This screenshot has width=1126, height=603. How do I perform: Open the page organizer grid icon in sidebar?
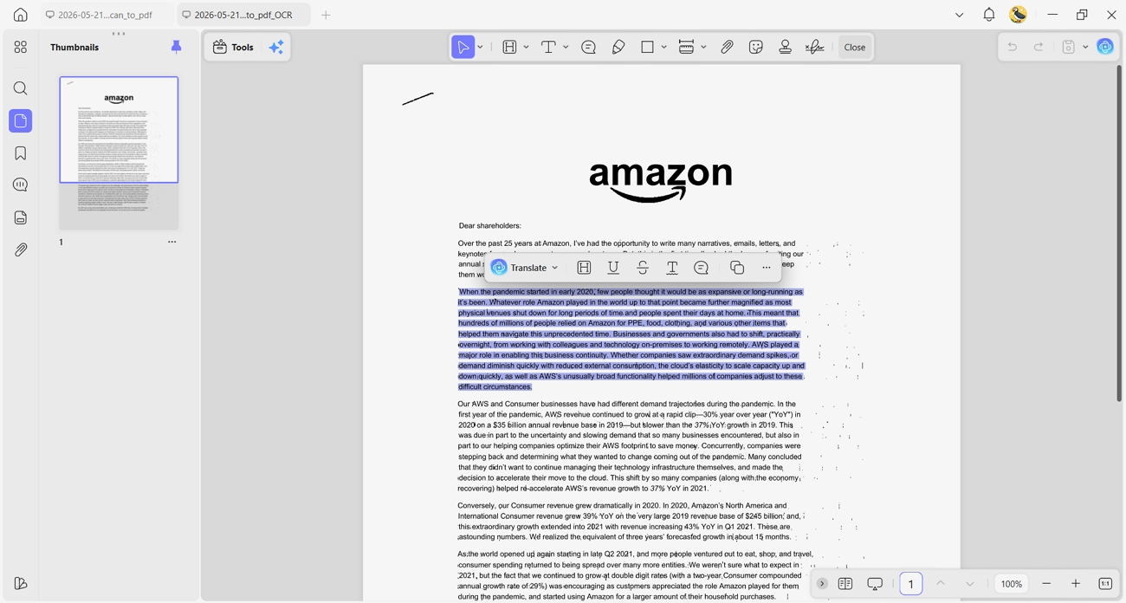(21, 47)
